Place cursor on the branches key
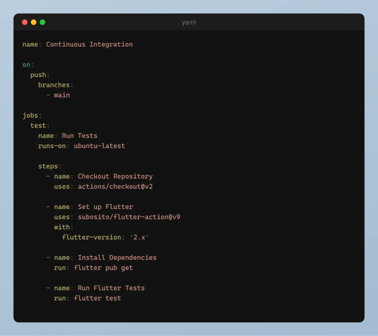This screenshot has height=336, width=378. point(54,85)
